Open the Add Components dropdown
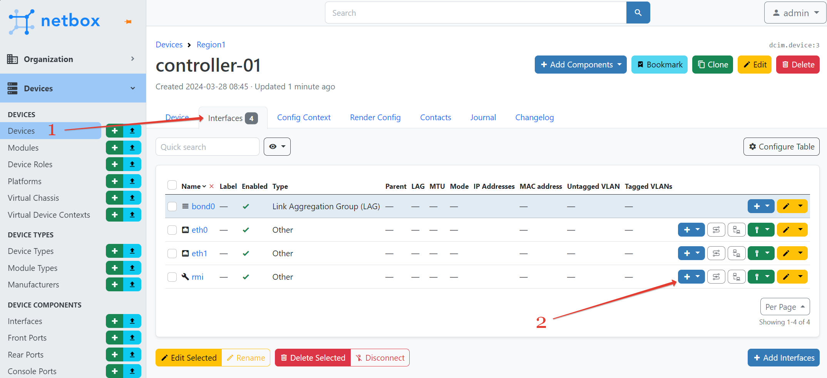Screen dimensions: 827x378 tap(580, 65)
